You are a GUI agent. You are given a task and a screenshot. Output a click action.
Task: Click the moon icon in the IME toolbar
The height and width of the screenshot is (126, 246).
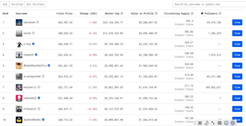tap(206, 123)
